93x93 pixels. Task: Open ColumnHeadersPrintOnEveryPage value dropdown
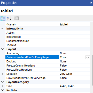tap(88, 57)
